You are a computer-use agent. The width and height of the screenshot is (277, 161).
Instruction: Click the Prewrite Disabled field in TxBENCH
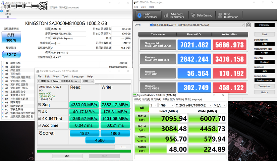[x=265, y=62]
